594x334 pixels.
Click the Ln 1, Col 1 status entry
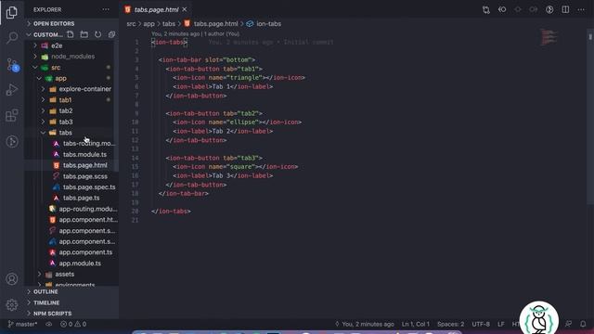coord(416,324)
